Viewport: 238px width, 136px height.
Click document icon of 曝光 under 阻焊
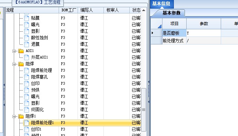click(x=27, y=96)
